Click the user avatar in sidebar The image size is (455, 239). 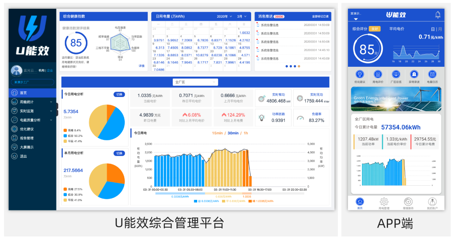click(16, 70)
